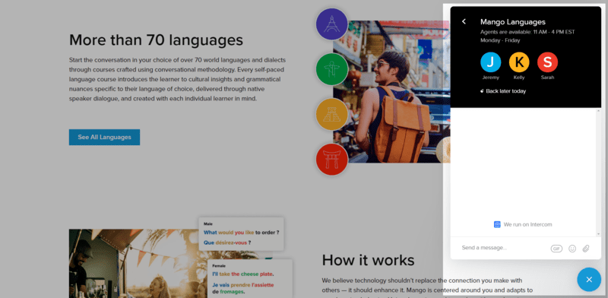608x298 pixels.
Task: Attach a file with the paperclip icon
Action: (x=586, y=249)
